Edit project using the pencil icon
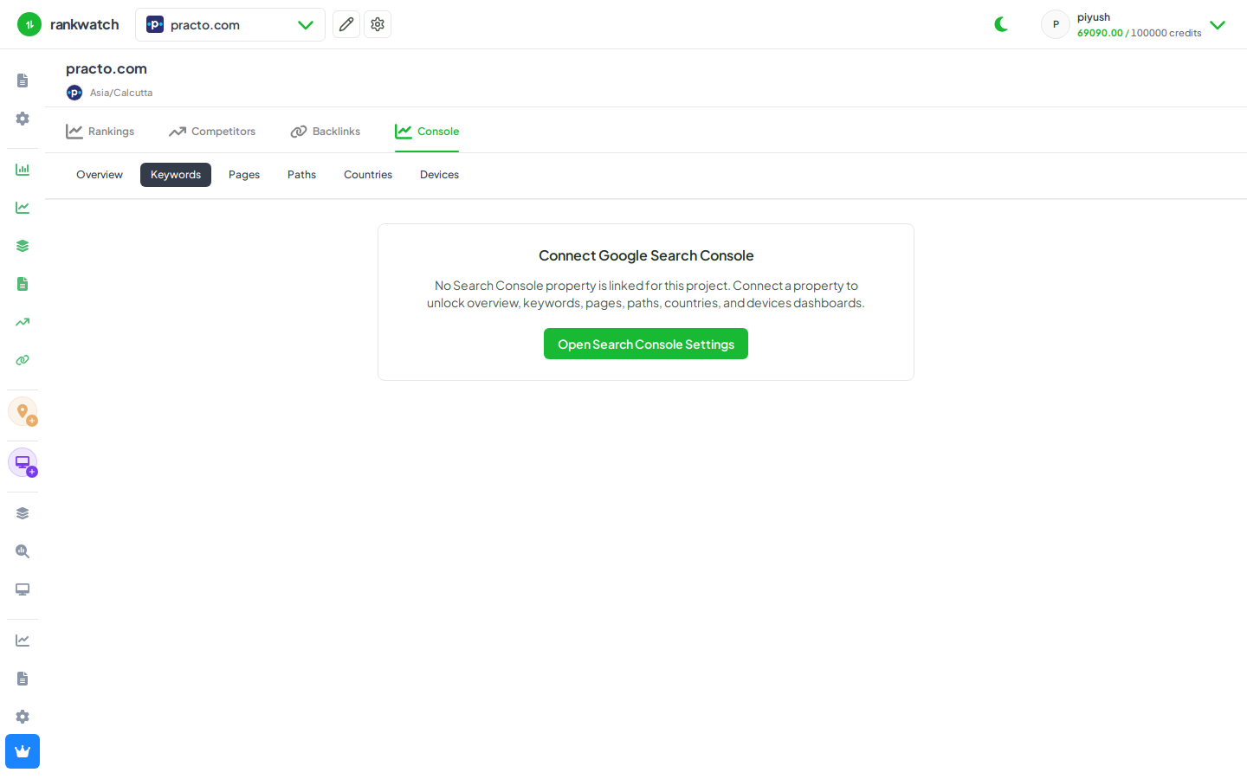The height and width of the screenshot is (779, 1247). pyautogui.click(x=346, y=24)
